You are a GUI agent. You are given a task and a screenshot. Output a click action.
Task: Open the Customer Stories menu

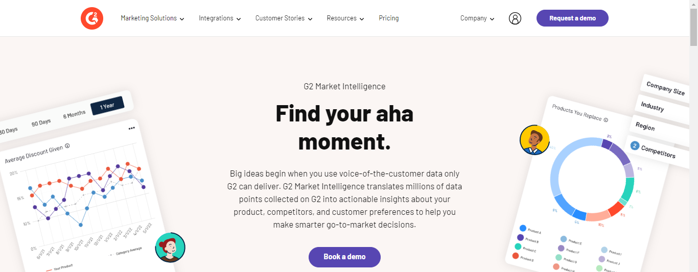pos(284,18)
